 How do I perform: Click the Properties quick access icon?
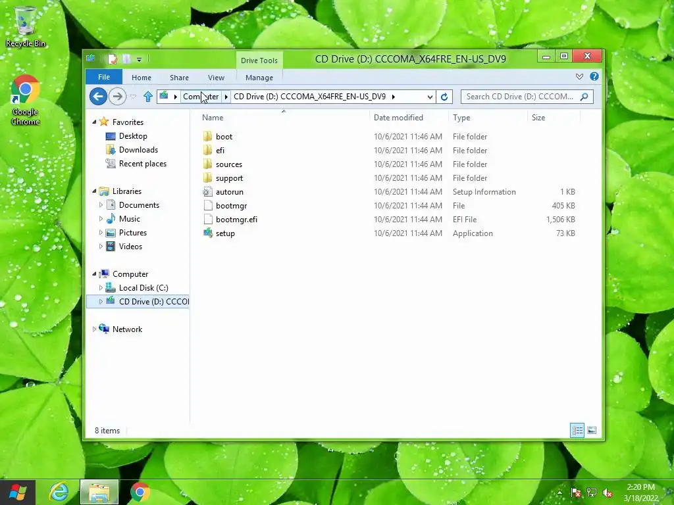click(112, 59)
